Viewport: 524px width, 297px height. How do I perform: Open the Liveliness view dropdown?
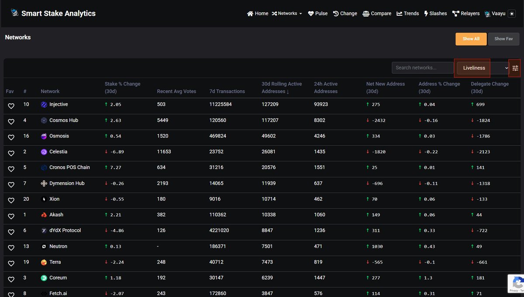(x=483, y=68)
